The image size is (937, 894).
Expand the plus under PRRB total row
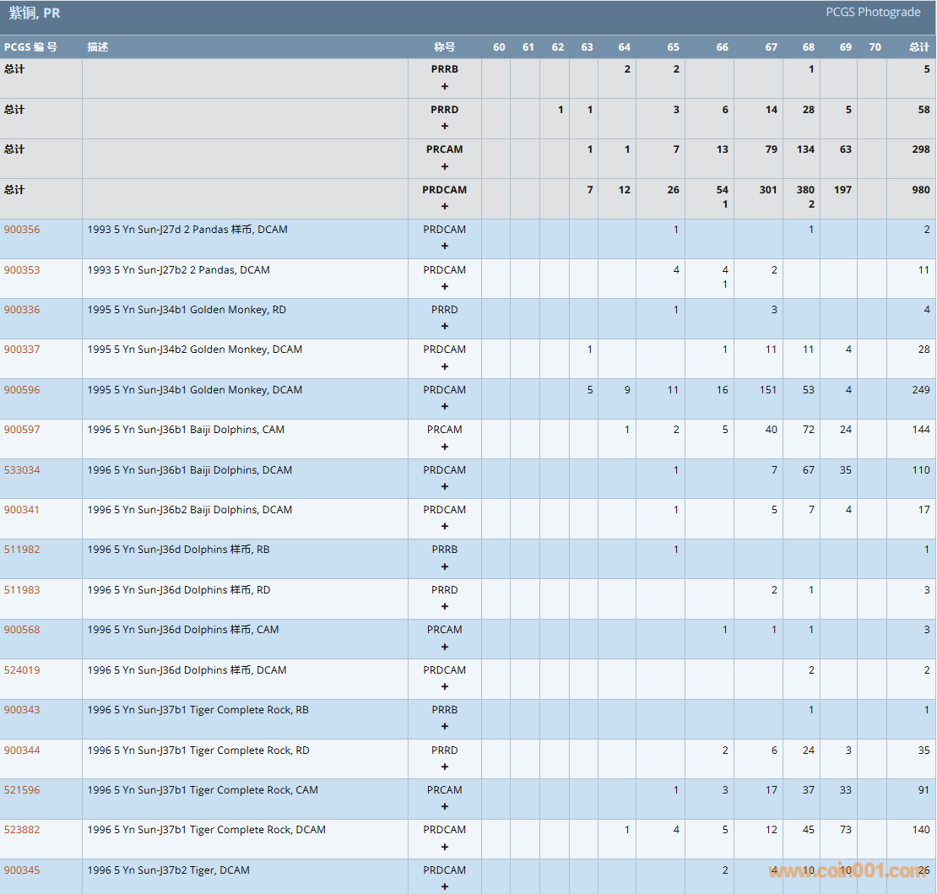click(445, 86)
